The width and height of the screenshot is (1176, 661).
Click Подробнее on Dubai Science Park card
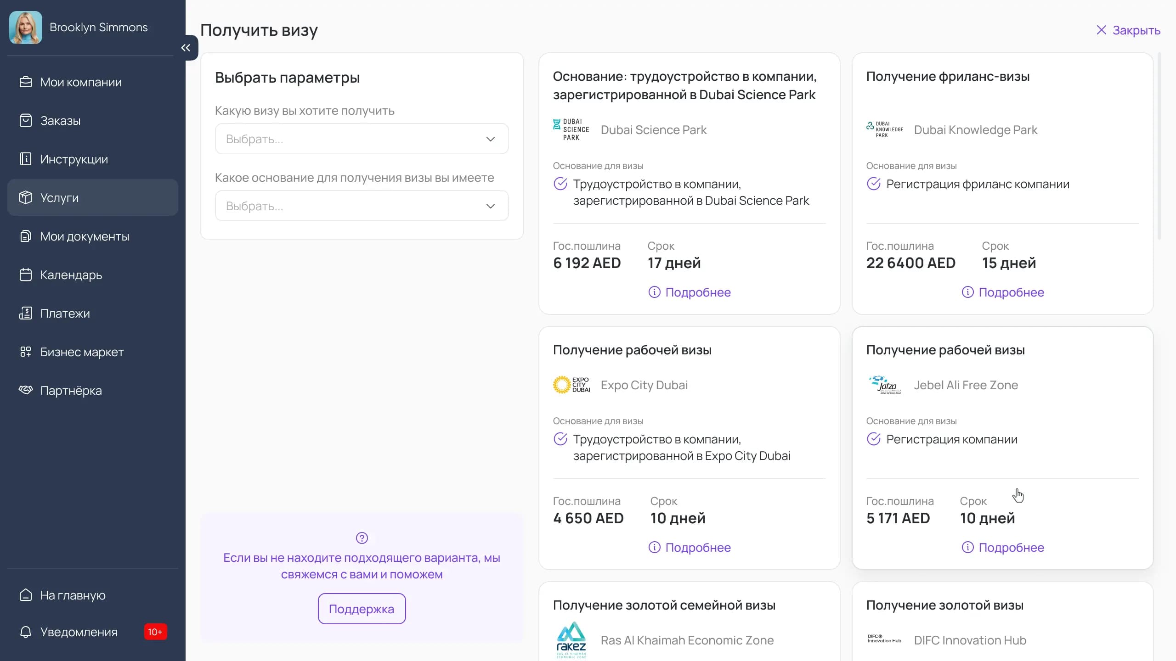pos(689,292)
